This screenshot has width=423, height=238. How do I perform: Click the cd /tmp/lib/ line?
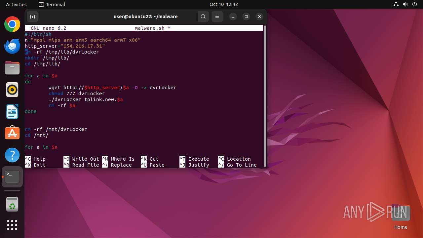[43, 64]
